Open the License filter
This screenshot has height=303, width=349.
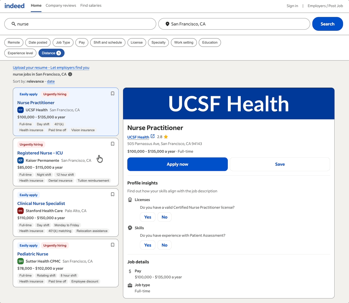point(137,43)
